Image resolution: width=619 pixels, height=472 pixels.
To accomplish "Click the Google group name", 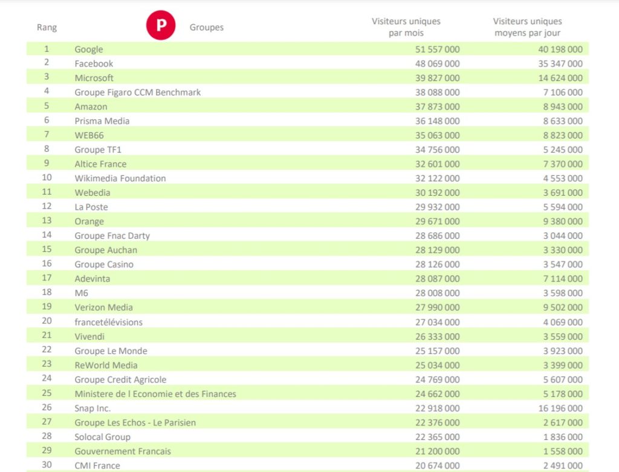I will (89, 50).
